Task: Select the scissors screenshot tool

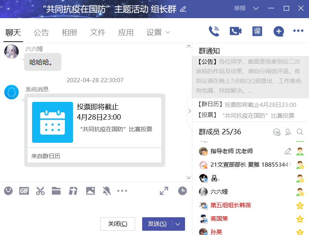Action: point(40,190)
